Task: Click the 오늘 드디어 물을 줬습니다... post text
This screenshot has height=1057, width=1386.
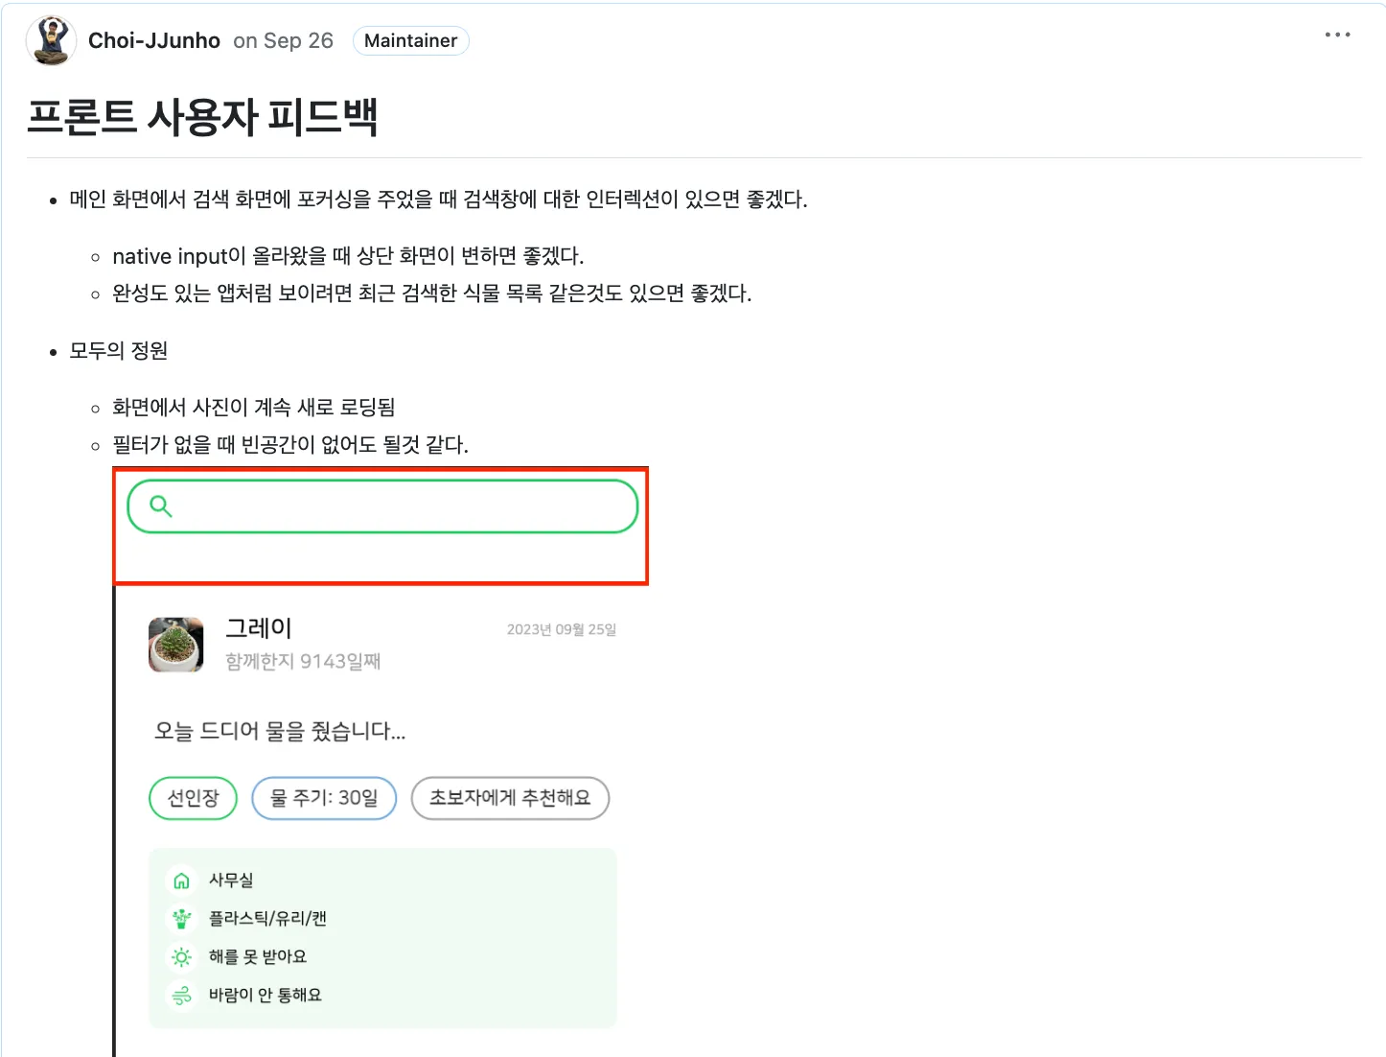Action: (x=280, y=731)
